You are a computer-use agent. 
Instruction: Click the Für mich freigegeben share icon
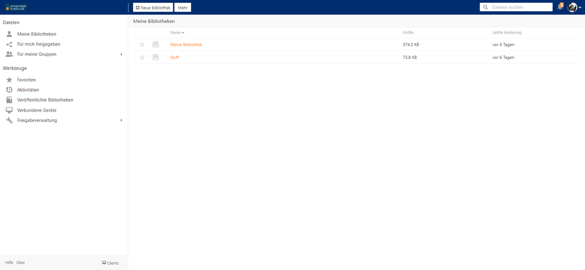(9, 44)
